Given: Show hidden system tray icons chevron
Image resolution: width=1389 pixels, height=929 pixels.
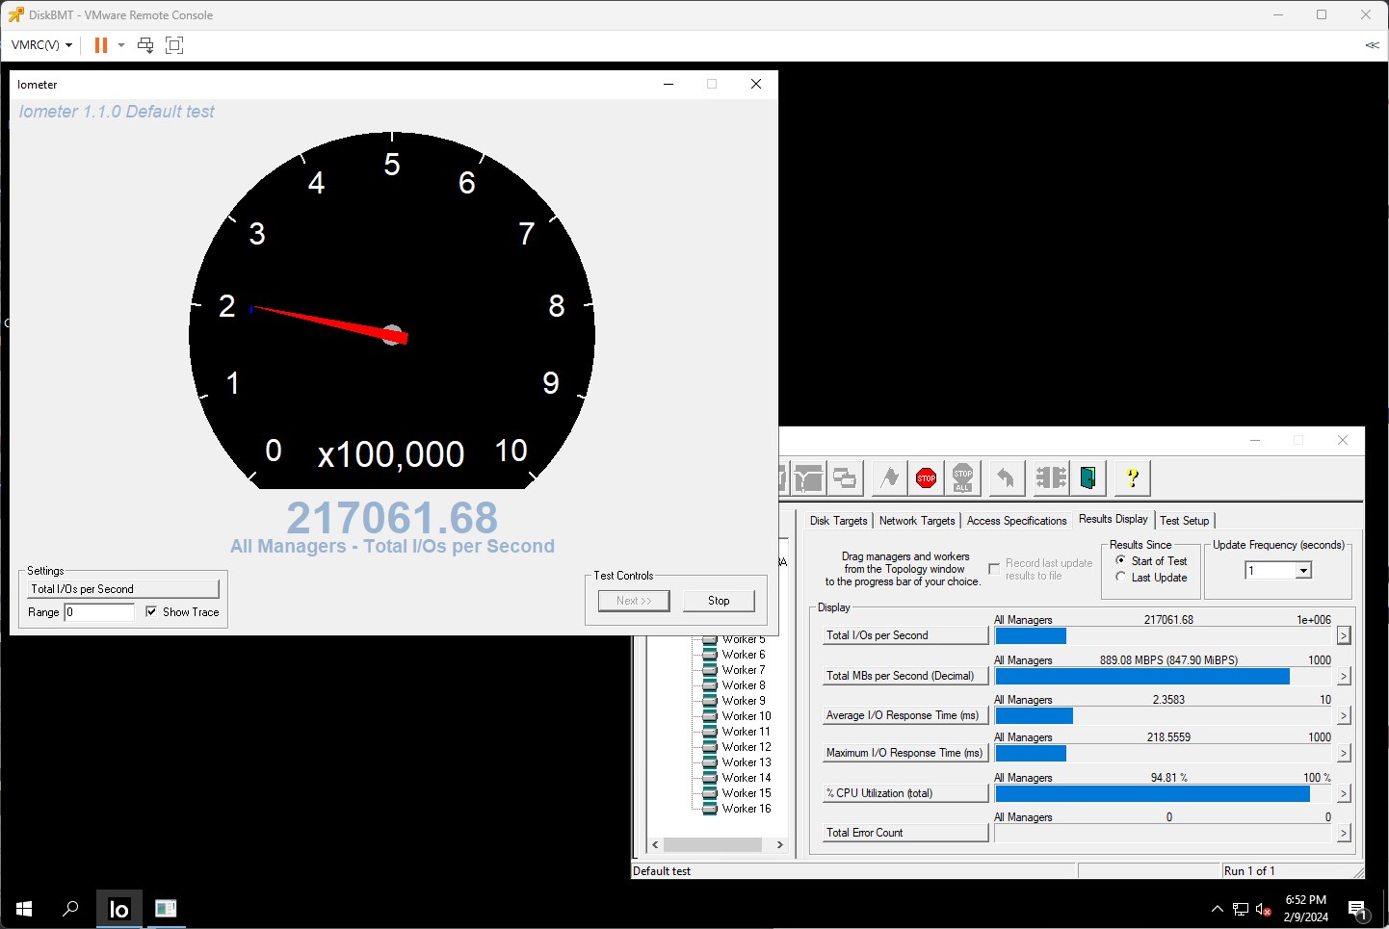Looking at the screenshot, I should coord(1218,909).
